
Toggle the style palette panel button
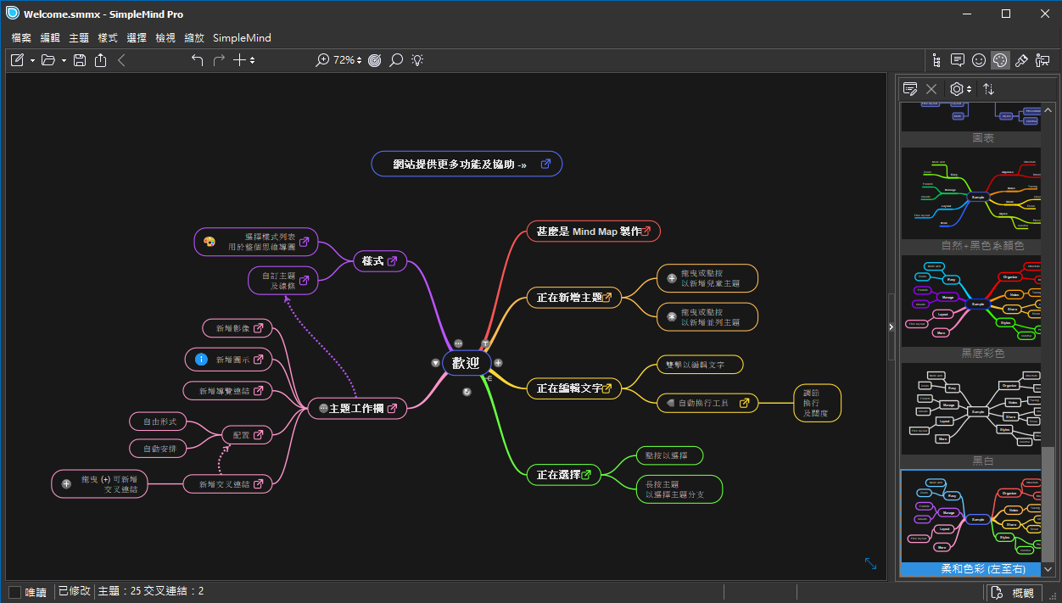(x=1000, y=60)
